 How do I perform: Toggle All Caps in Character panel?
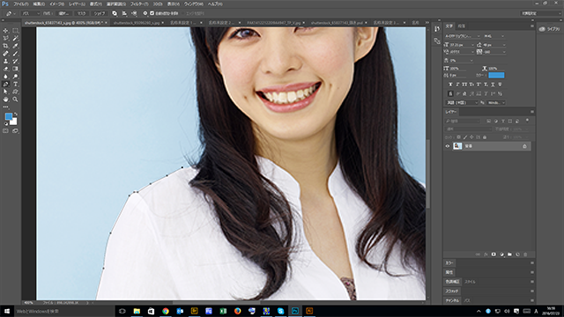(x=464, y=85)
